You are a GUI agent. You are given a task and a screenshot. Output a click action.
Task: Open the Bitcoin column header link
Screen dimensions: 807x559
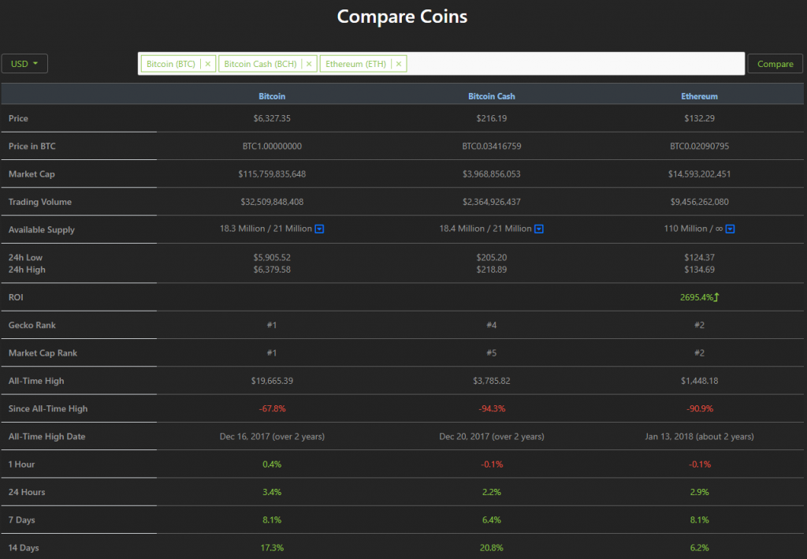click(x=272, y=95)
